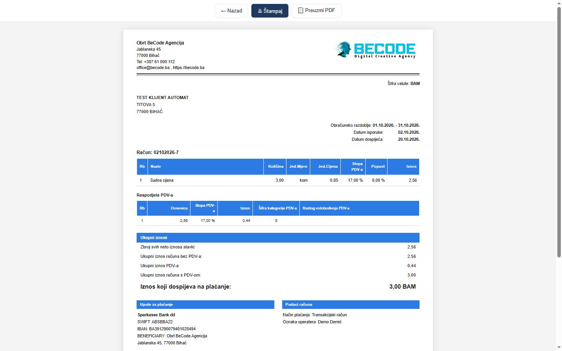Click delivery date value 02.10.2026.
Image resolution: width=562 pixels, height=351 pixels.
click(x=409, y=132)
